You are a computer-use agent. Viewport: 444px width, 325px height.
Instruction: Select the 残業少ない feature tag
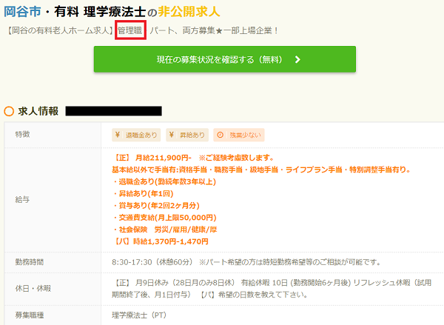point(239,135)
